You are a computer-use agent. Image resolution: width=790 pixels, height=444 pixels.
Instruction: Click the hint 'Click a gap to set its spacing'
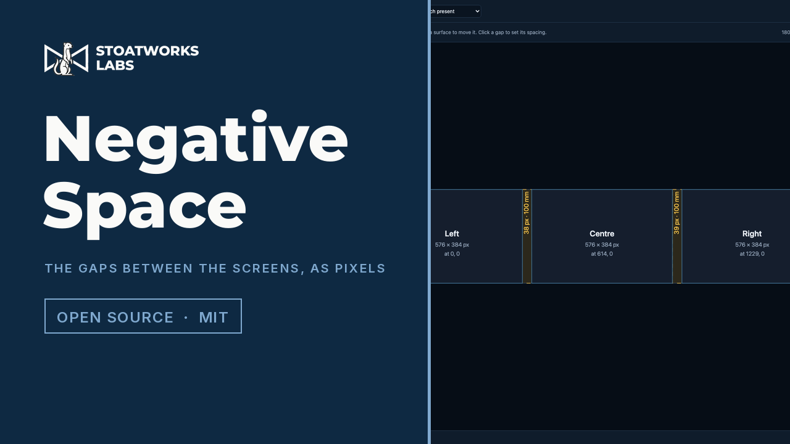[x=512, y=32]
